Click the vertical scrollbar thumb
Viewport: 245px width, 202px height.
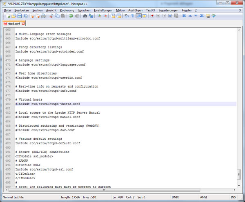[x=239, y=174]
